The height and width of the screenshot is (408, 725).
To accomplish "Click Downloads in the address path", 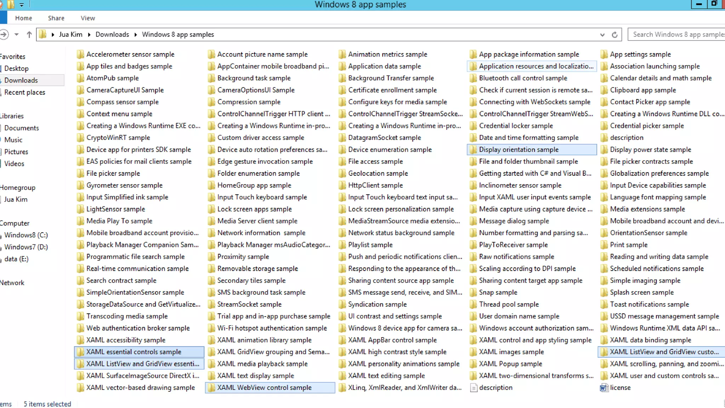I will click(x=112, y=35).
